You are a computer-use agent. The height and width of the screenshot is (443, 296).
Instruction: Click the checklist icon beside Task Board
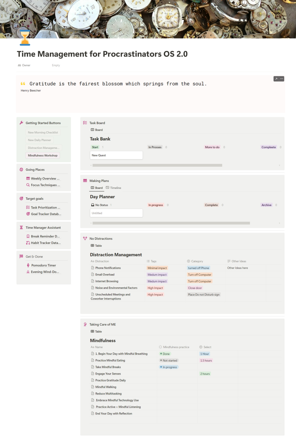pyautogui.click(x=85, y=123)
